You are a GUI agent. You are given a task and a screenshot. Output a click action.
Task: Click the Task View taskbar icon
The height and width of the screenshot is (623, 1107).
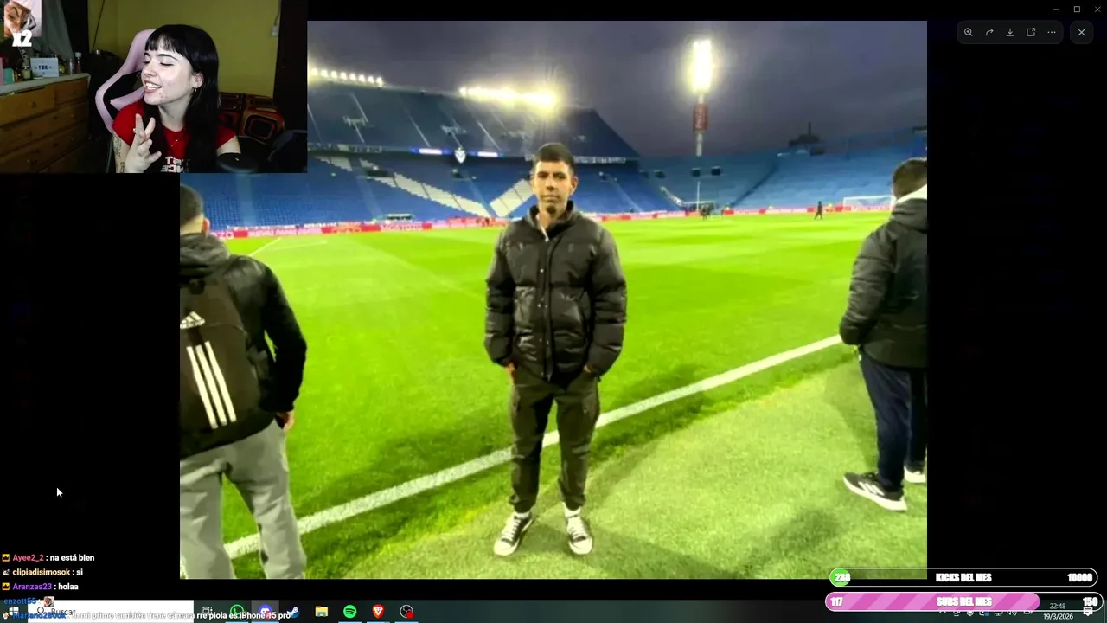coord(208,612)
